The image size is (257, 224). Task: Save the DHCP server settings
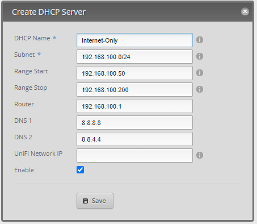(x=95, y=201)
